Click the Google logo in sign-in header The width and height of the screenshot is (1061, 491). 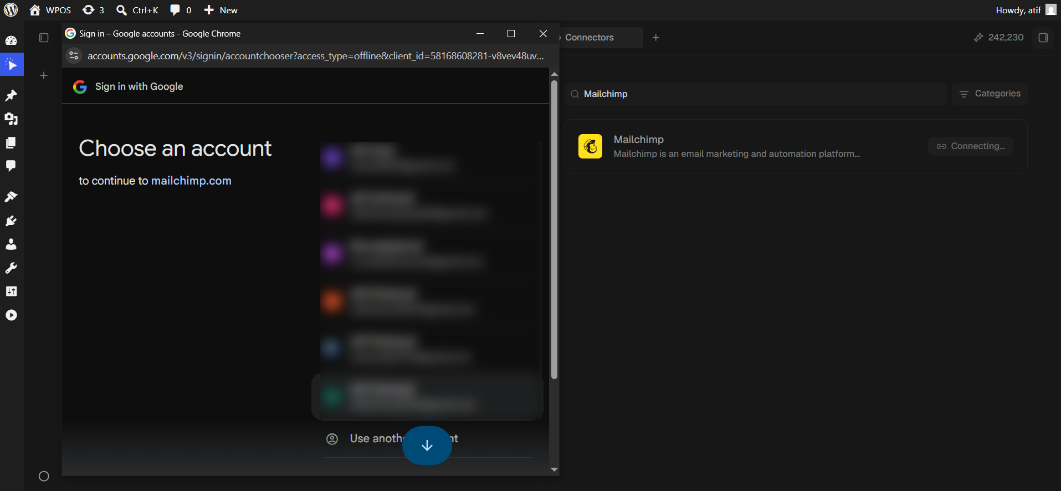(x=80, y=86)
